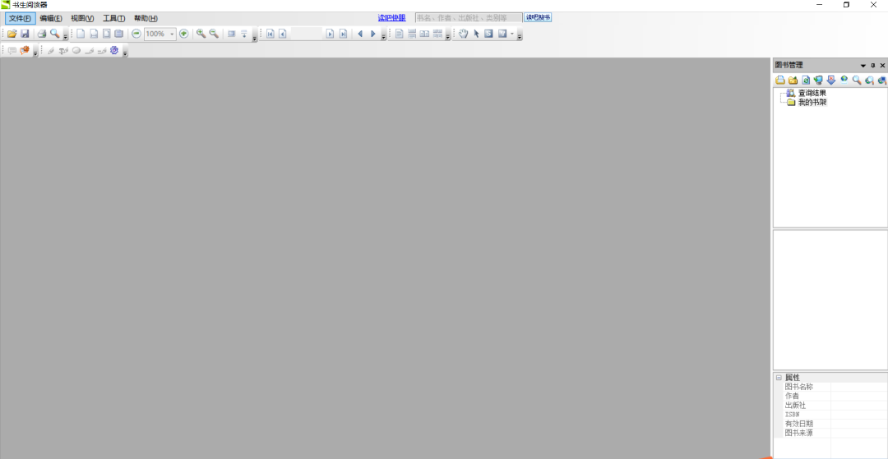Open the 图书管理 panel dropdown arrow

coord(863,66)
